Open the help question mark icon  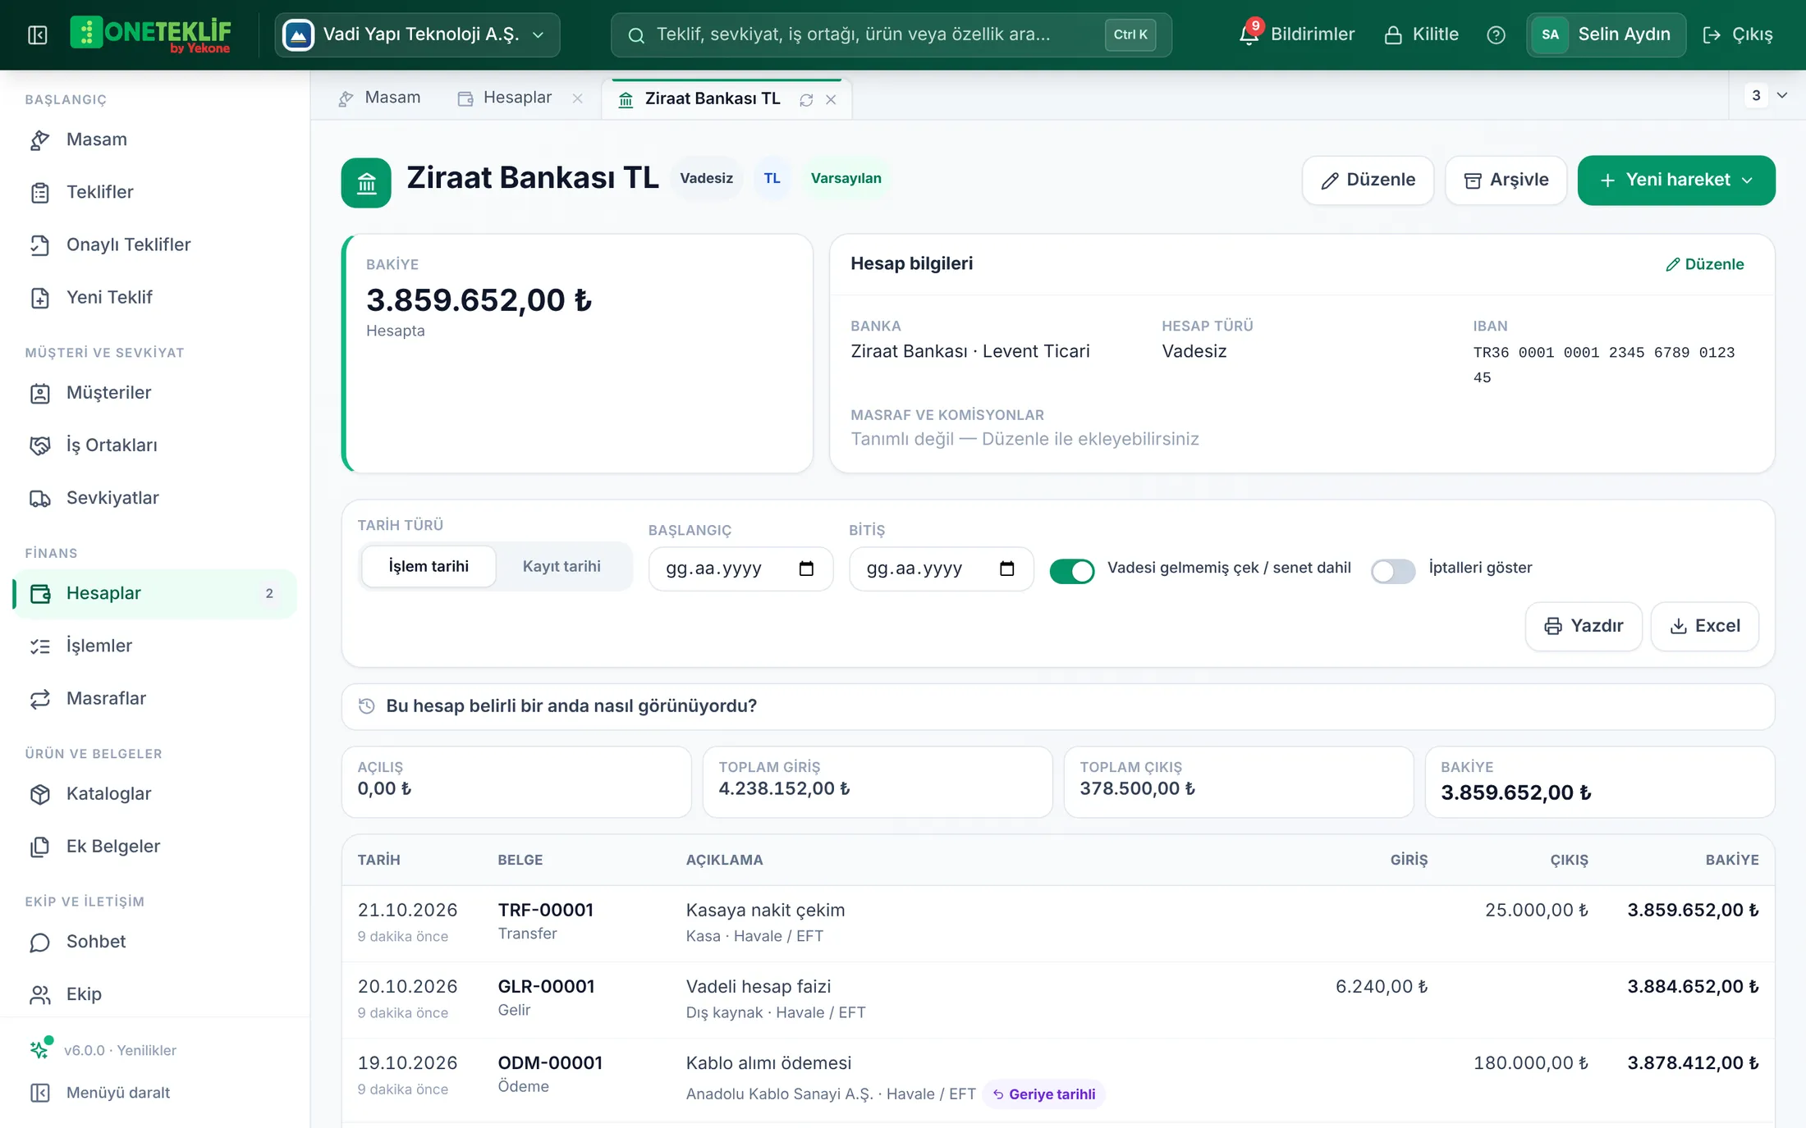click(x=1496, y=34)
